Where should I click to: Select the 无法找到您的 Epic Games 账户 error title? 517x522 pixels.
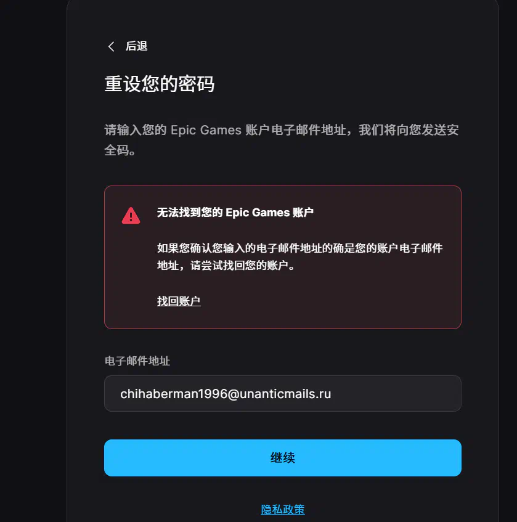tap(235, 213)
